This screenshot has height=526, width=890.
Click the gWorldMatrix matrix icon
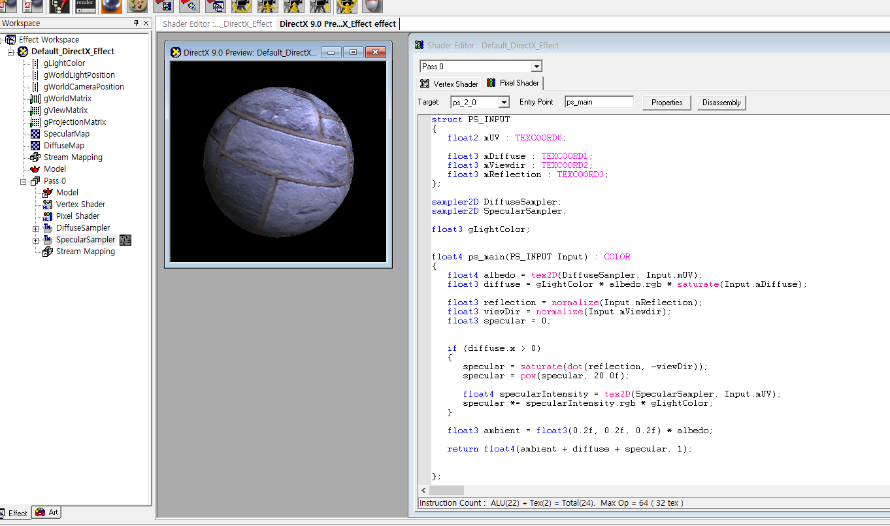coord(35,99)
